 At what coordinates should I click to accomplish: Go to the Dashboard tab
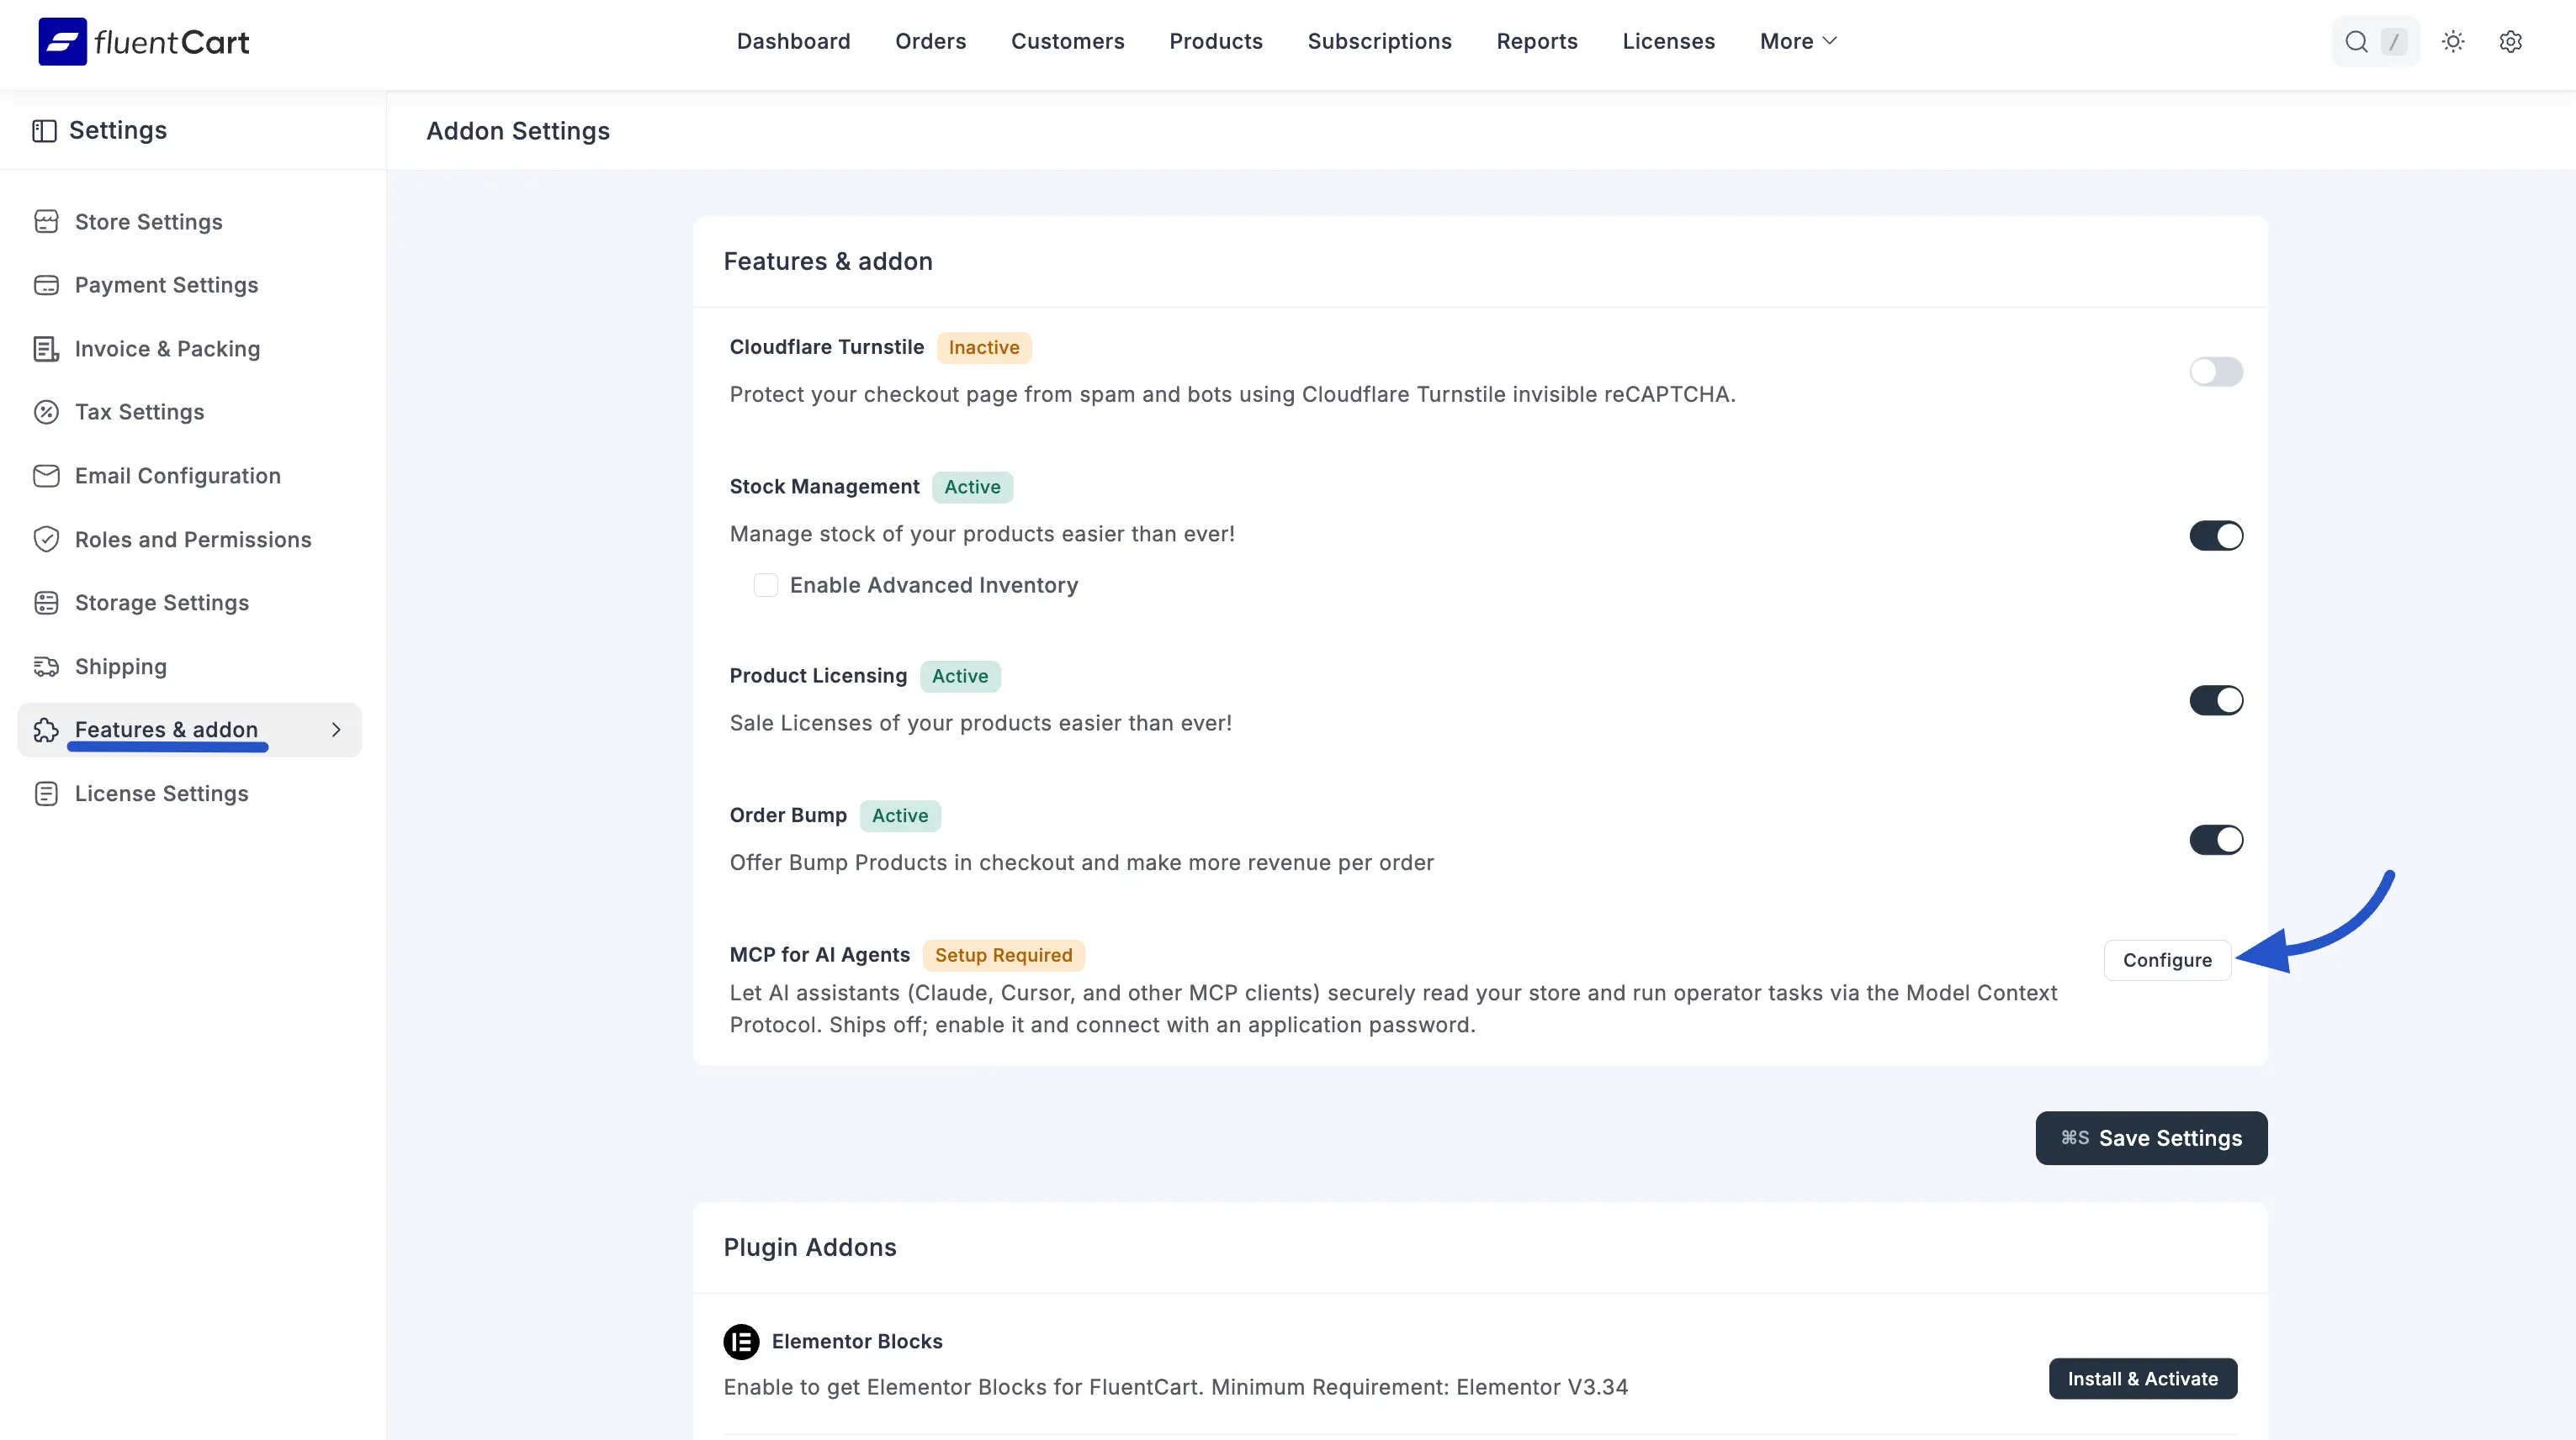click(793, 41)
